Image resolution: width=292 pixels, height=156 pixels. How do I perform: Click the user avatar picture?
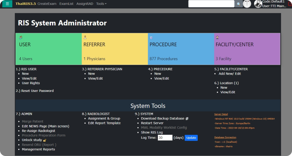tap(258, 4)
